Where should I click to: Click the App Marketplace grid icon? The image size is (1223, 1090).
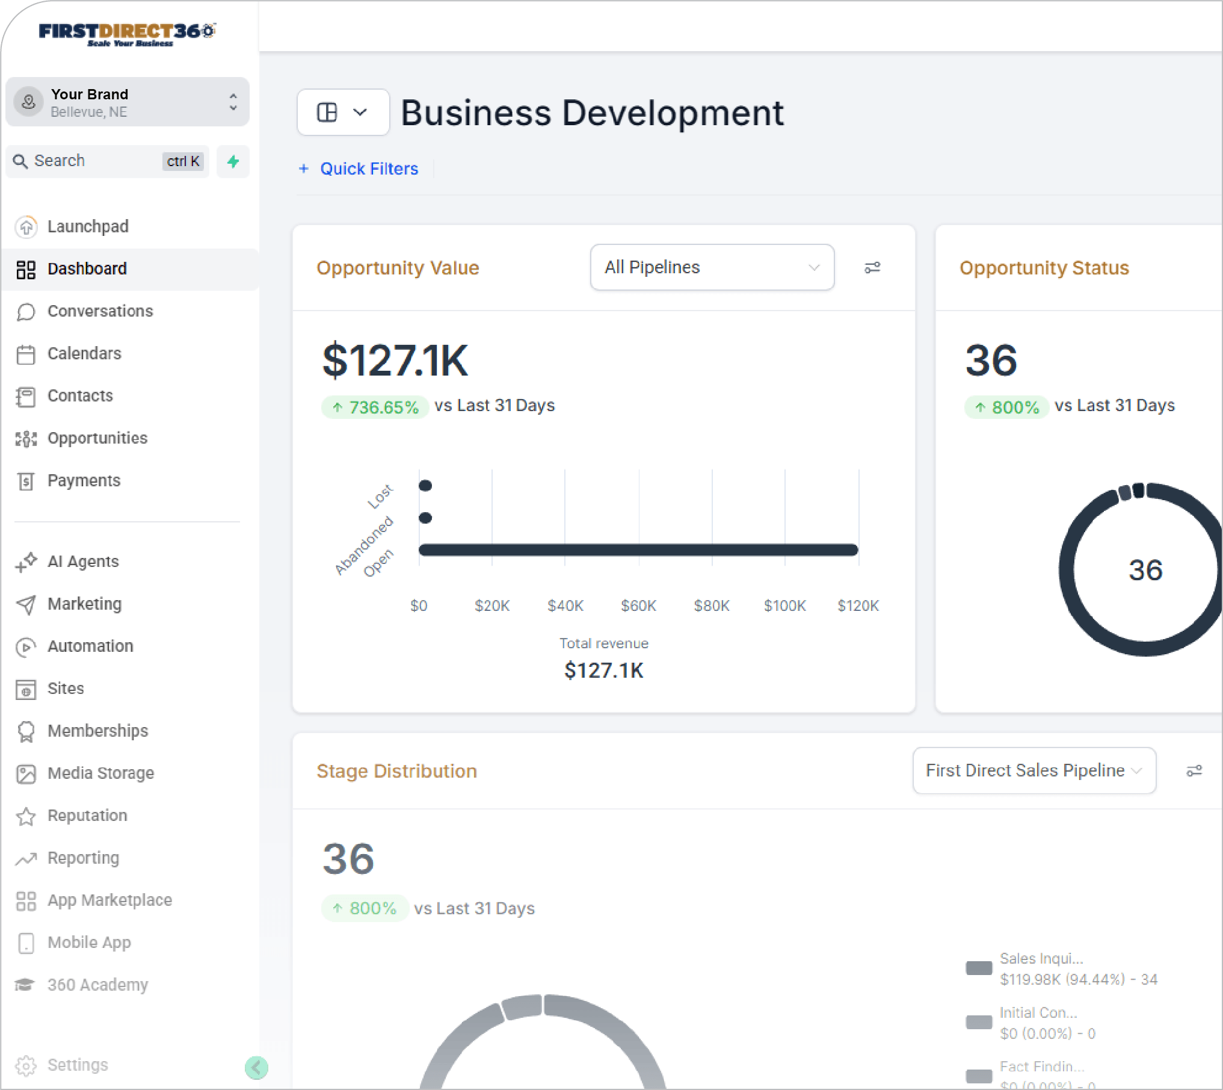[26, 901]
